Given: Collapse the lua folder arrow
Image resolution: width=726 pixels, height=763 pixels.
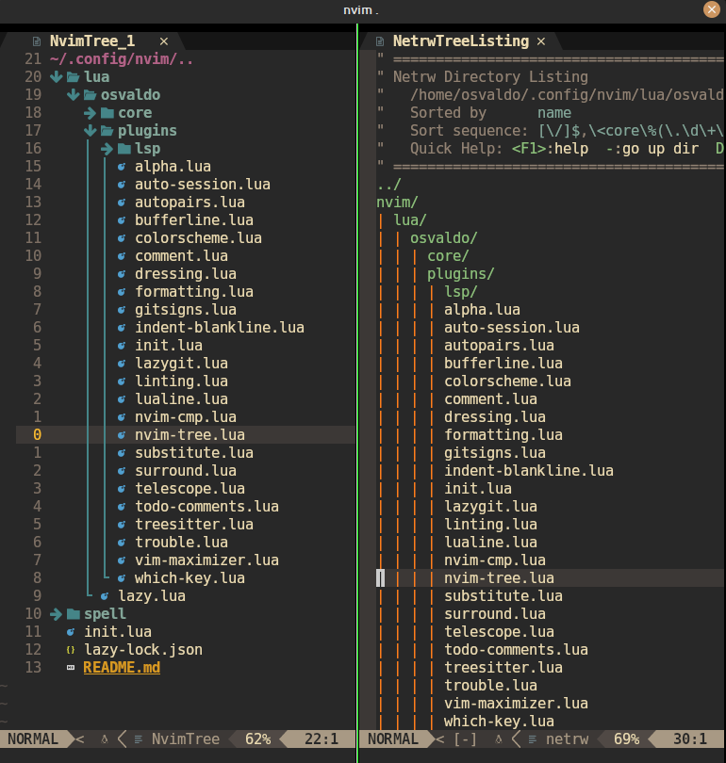Looking at the screenshot, I should click(x=56, y=77).
